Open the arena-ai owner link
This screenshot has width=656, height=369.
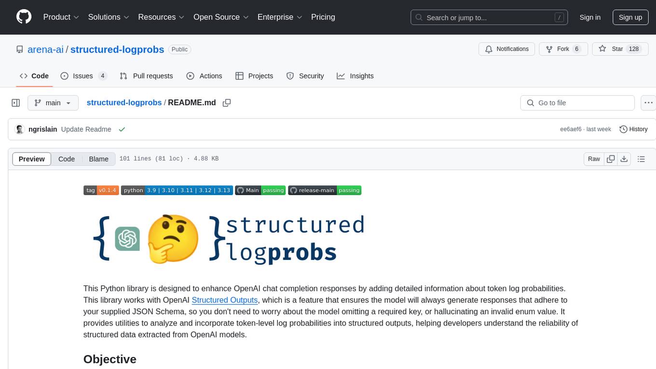point(46,49)
